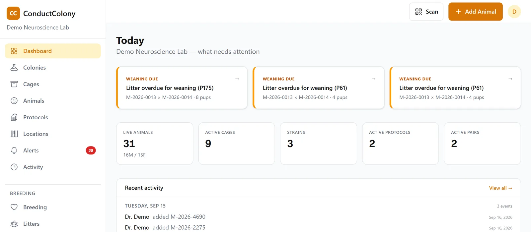Screen dimensions: 531x232
Task: Click the 'Today' page heading
Action: tap(130, 40)
